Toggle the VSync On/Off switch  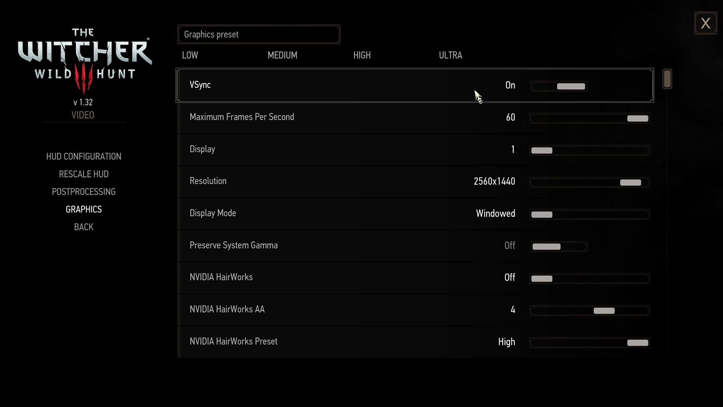click(x=559, y=86)
